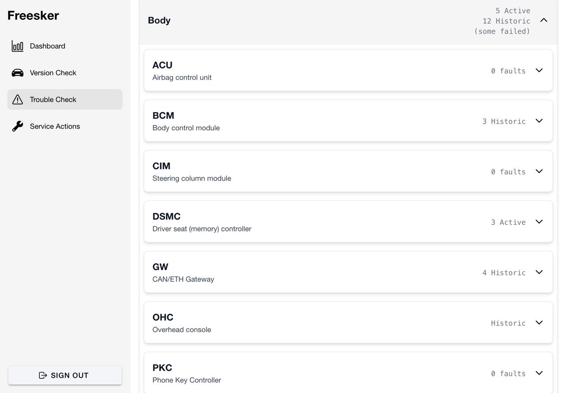
Task: Click the Service Actions wrench icon
Action: pyautogui.click(x=18, y=126)
